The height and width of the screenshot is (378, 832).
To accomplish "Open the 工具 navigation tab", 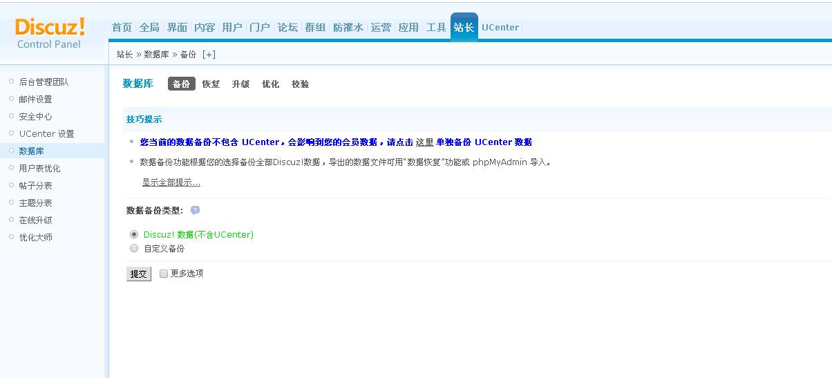I will click(x=436, y=27).
